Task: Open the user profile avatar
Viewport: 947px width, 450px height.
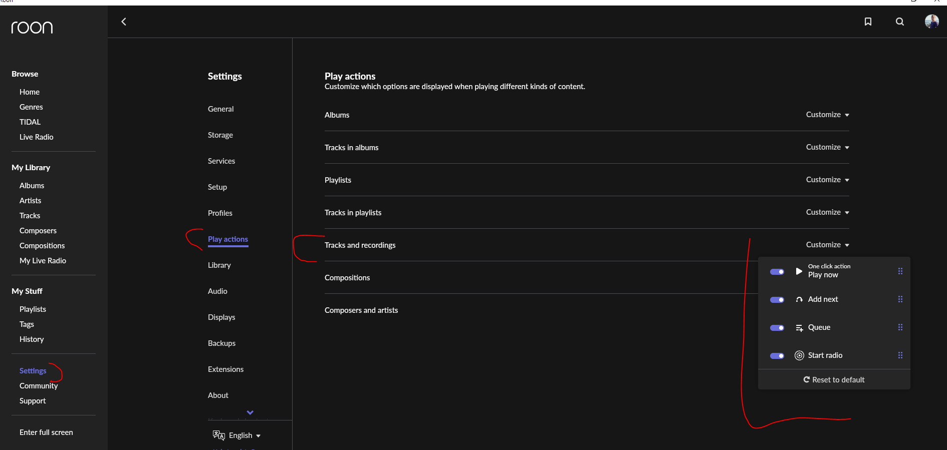Action: click(x=931, y=22)
